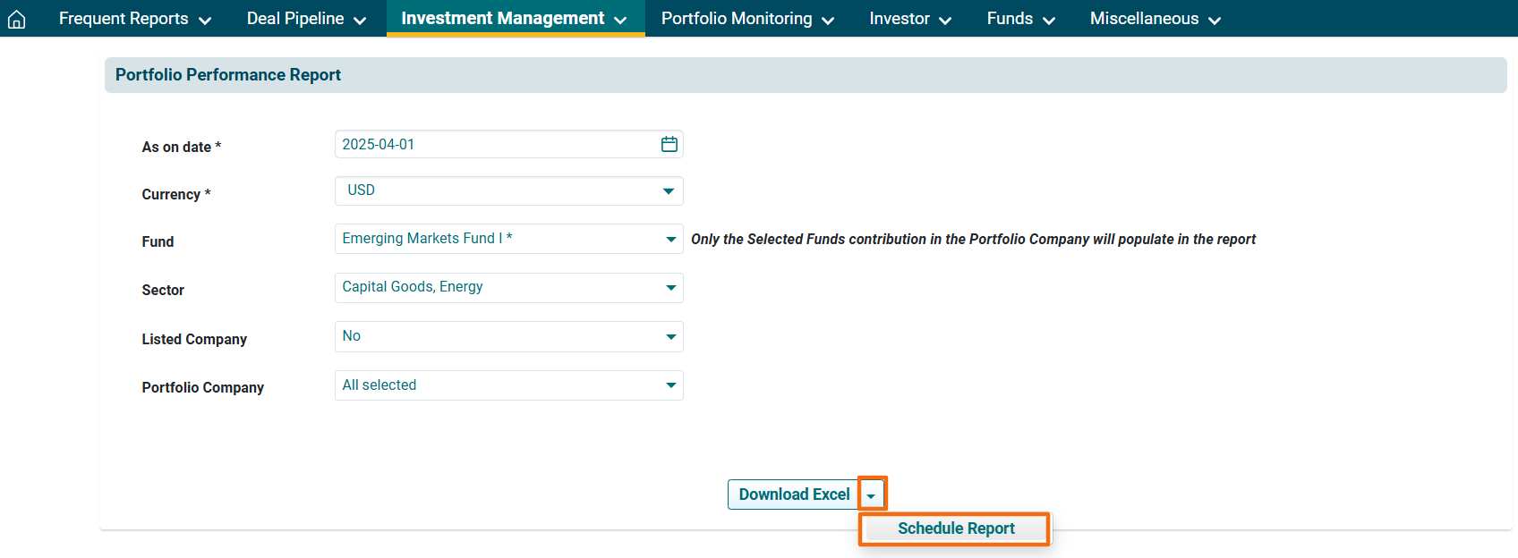Open the calendar date picker icon
The height and width of the screenshot is (558, 1518).
tap(669, 144)
